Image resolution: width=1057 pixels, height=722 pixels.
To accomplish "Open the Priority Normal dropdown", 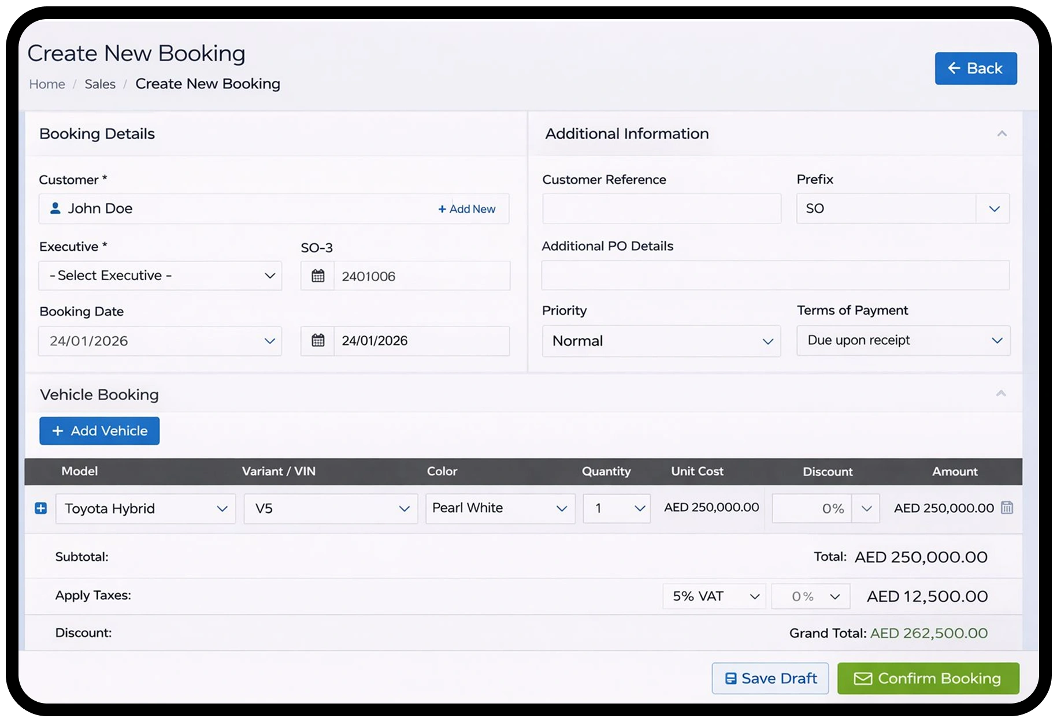I will click(x=661, y=341).
